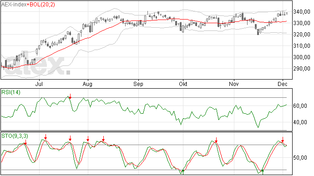Click the 40,00 RSI axis value

pos(300,122)
